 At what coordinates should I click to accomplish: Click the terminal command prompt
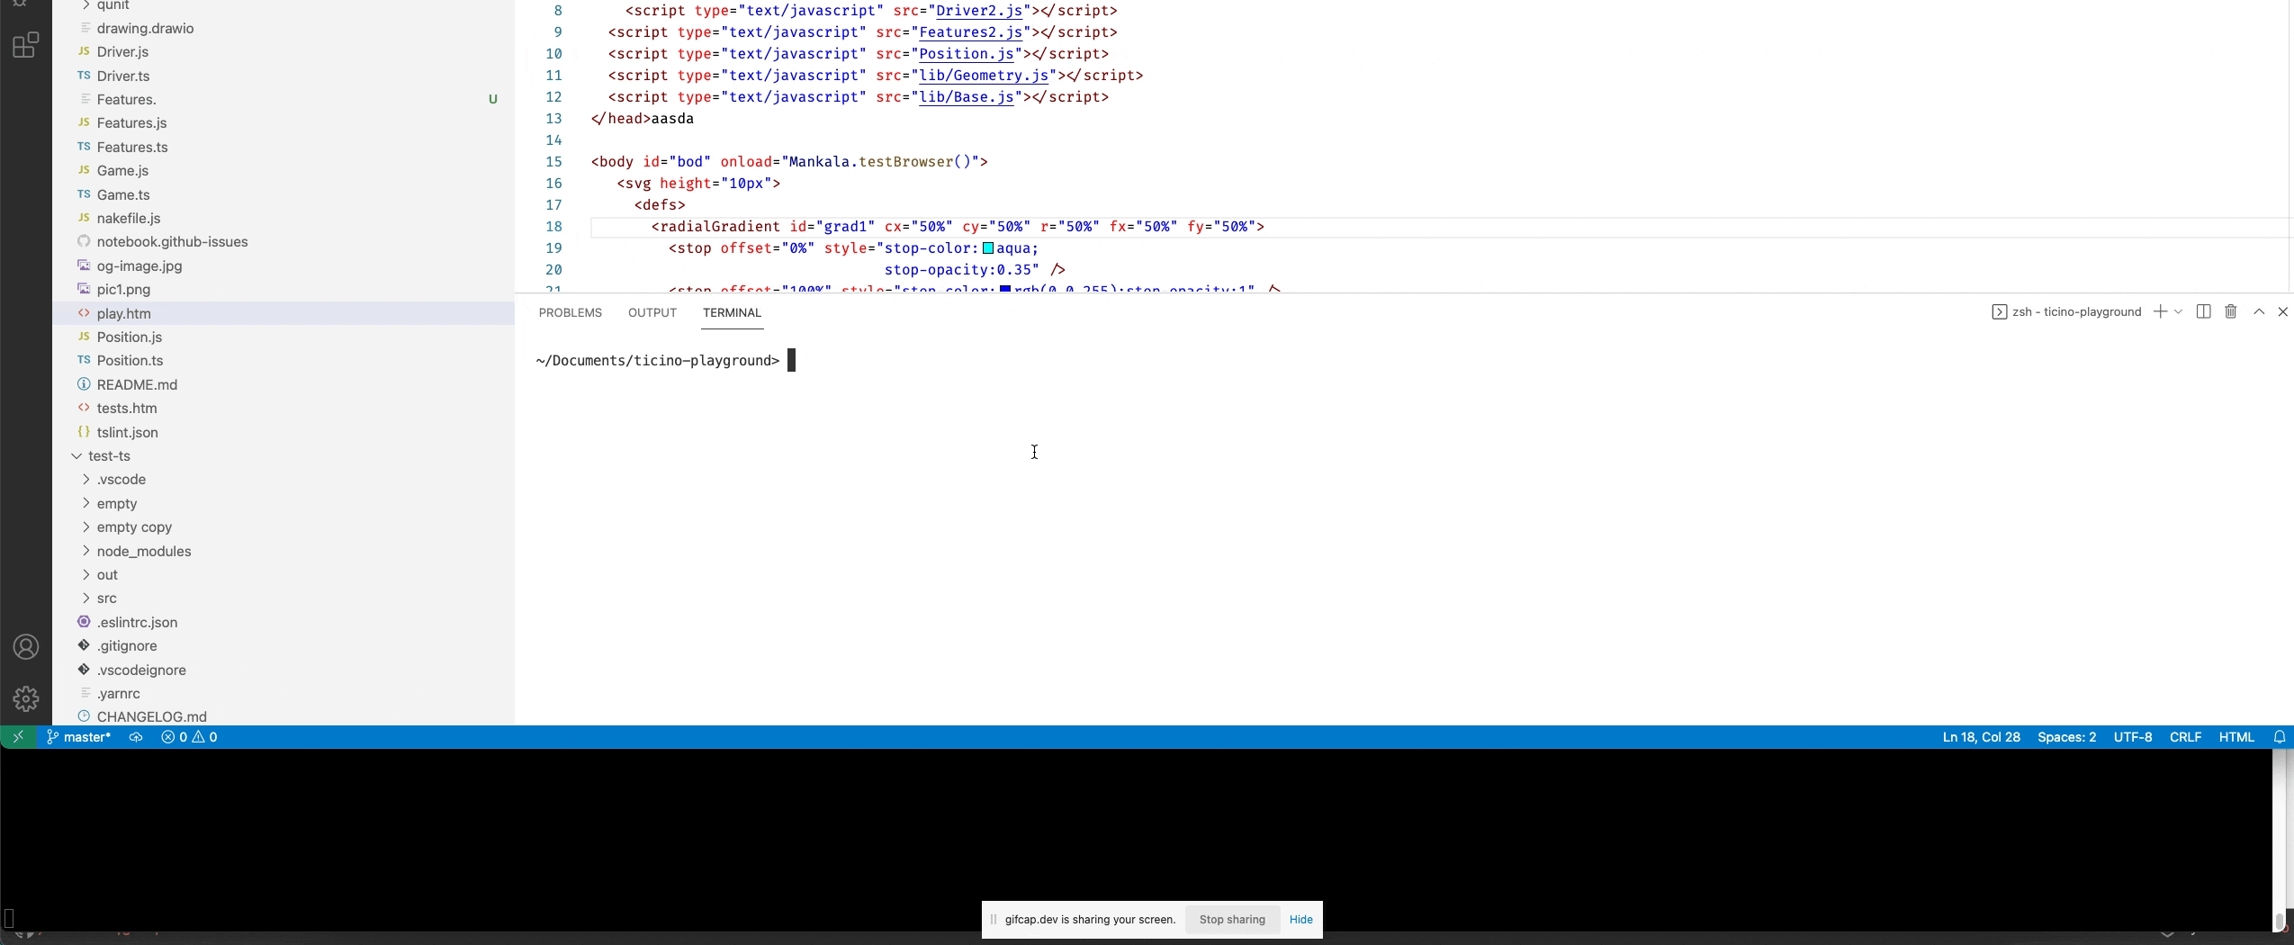pos(790,360)
